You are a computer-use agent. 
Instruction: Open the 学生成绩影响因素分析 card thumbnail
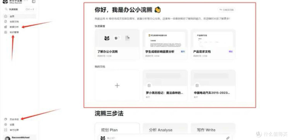(x=165, y=38)
